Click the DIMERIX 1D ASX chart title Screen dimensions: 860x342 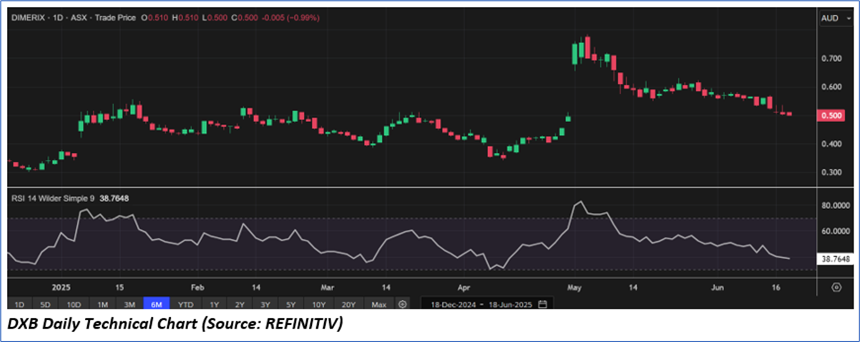pyautogui.click(x=73, y=18)
